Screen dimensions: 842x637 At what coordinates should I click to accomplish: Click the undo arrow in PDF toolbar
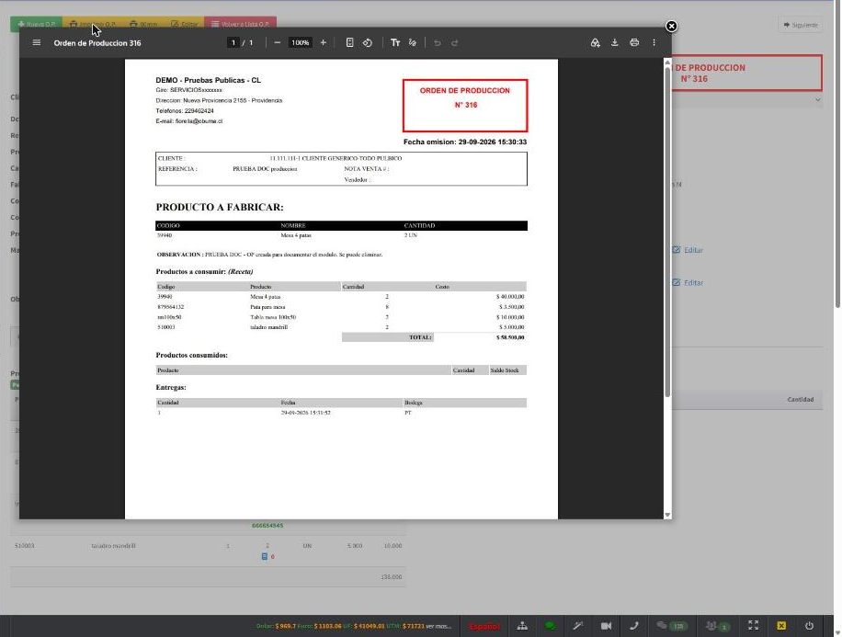(438, 42)
